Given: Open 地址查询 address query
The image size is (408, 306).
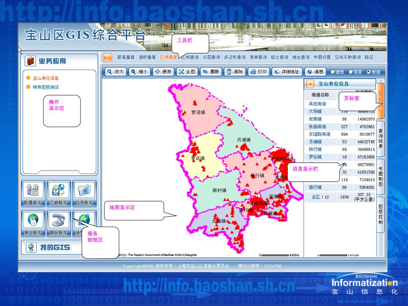Looking at the screenshot, I should 301,57.
